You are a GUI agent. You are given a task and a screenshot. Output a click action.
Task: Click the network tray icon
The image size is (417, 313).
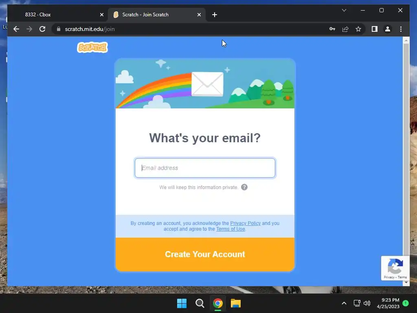[357, 303]
